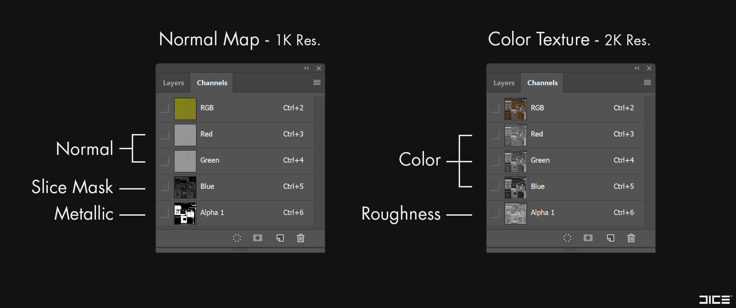Click Alpha 1 roughness thumbnail in Color Texture panel
Viewport: 736px width, 308px height.
(516, 213)
